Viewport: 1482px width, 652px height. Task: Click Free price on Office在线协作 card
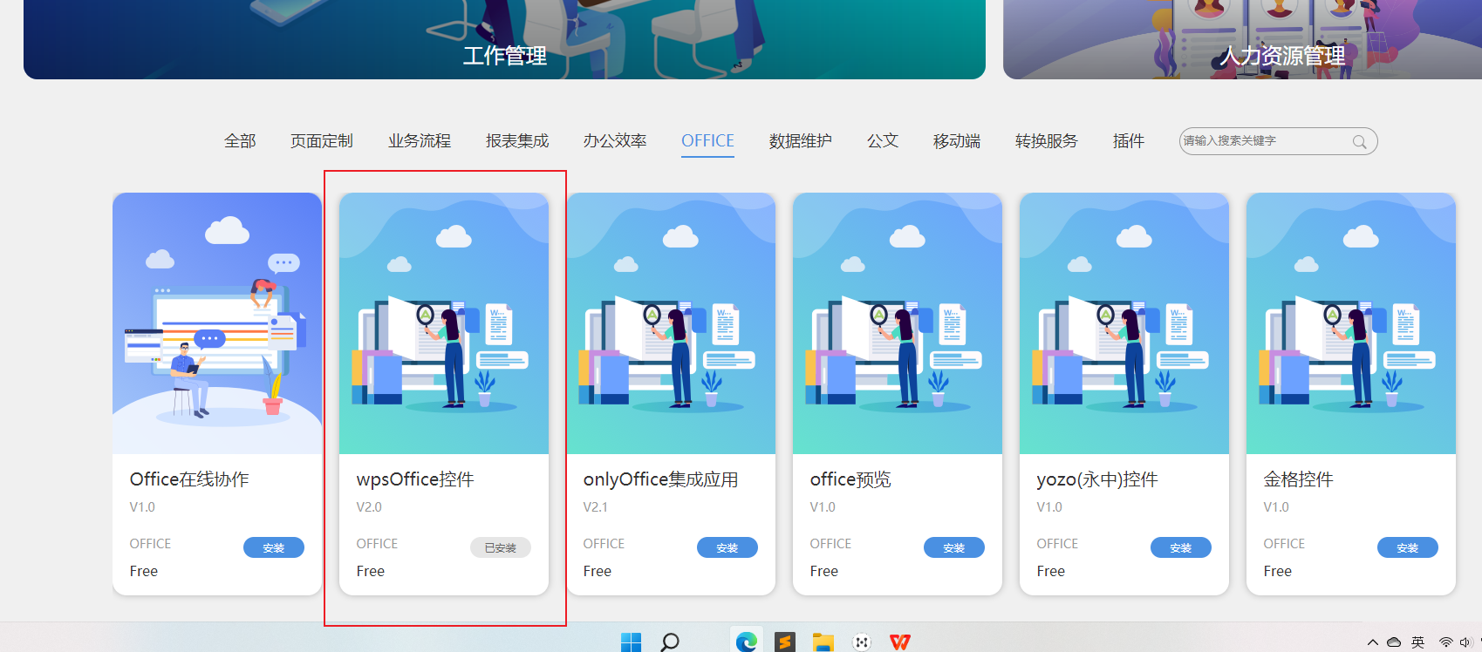click(x=144, y=572)
